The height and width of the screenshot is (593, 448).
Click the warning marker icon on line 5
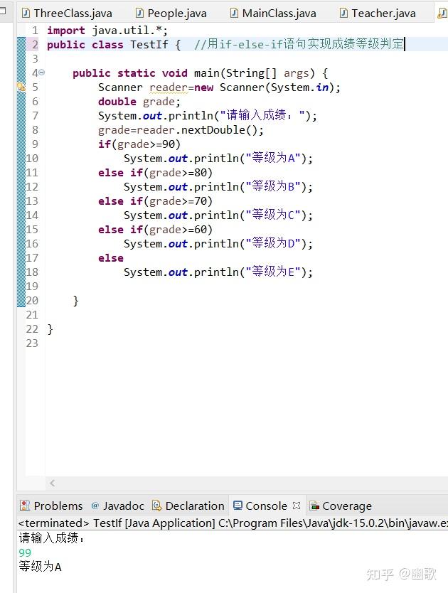tap(21, 87)
